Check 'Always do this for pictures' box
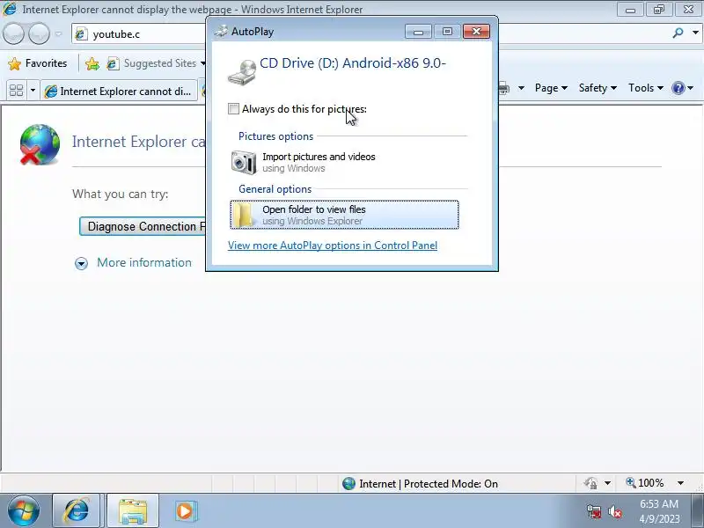Screen dimensions: 704x528 coord(233,108)
